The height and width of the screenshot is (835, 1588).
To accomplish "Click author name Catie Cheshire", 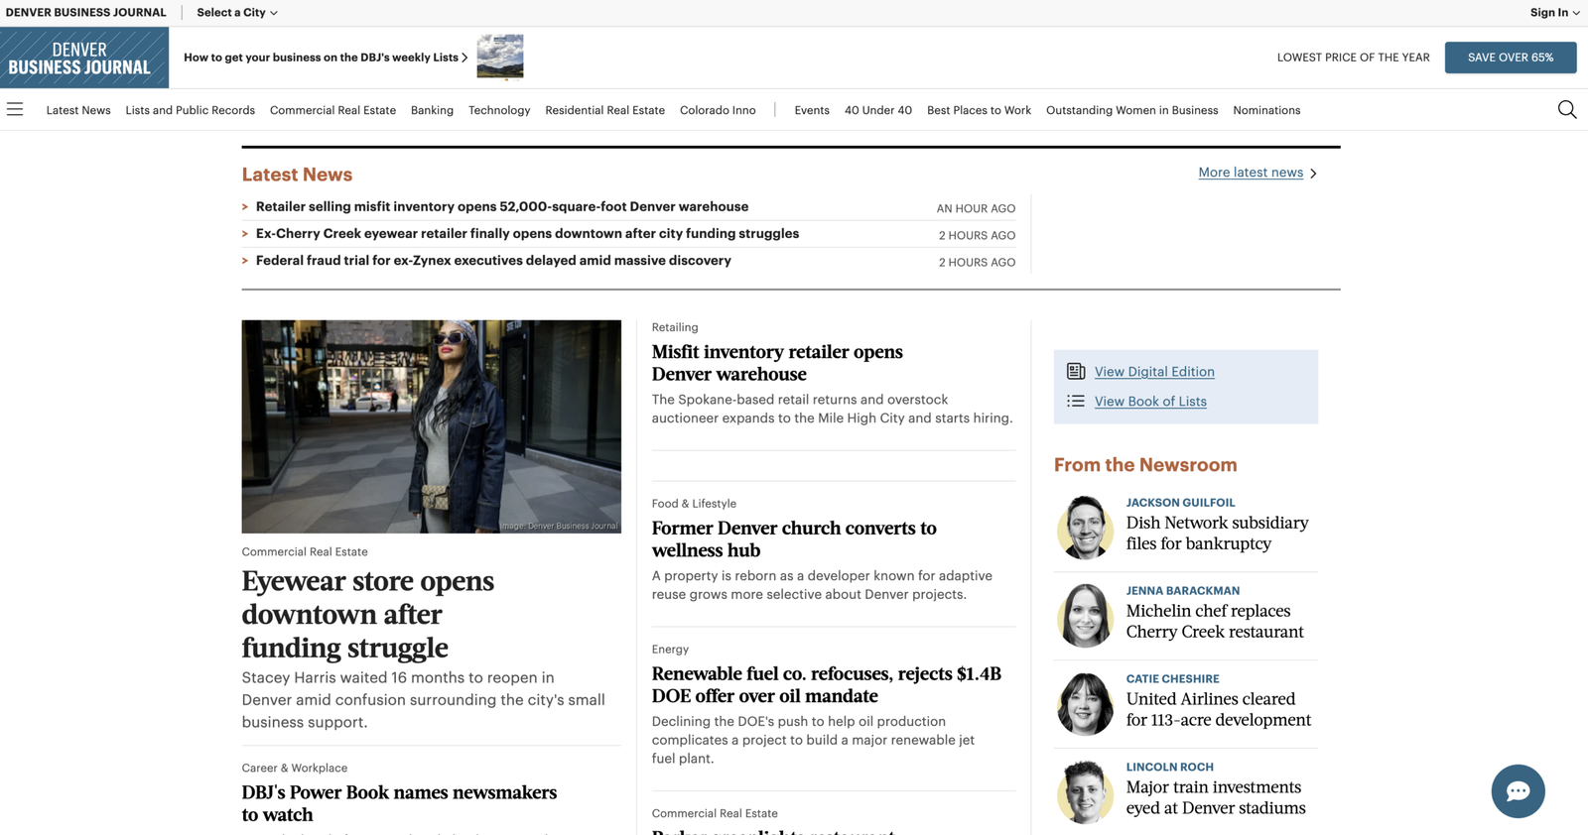I will [x=1172, y=679].
